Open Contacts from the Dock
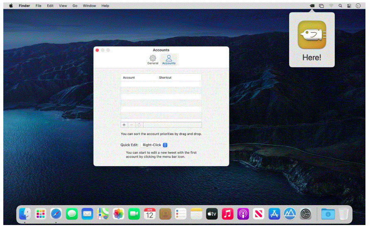The image size is (370, 230). [x=165, y=214]
